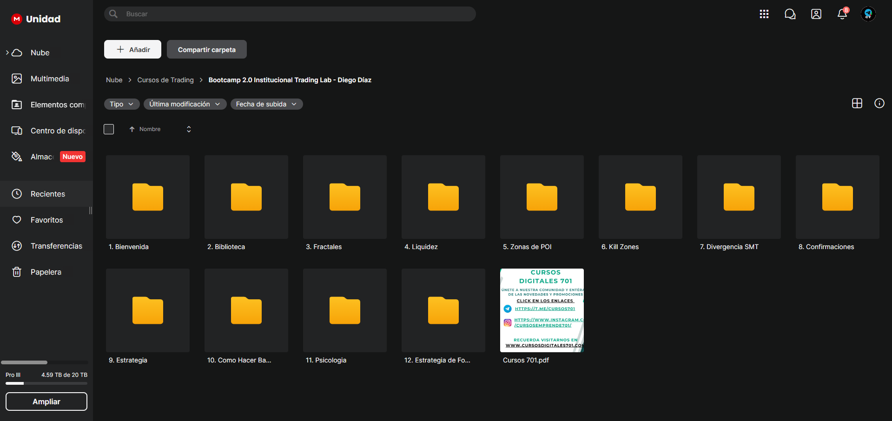
Task: Open the contacts icon in the top bar
Action: pos(816,14)
